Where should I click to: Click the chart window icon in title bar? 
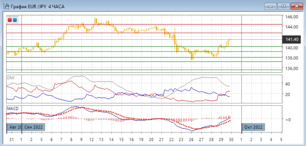click(6, 6)
